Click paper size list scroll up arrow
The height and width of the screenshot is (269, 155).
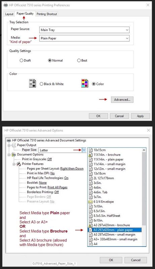tap(144, 150)
